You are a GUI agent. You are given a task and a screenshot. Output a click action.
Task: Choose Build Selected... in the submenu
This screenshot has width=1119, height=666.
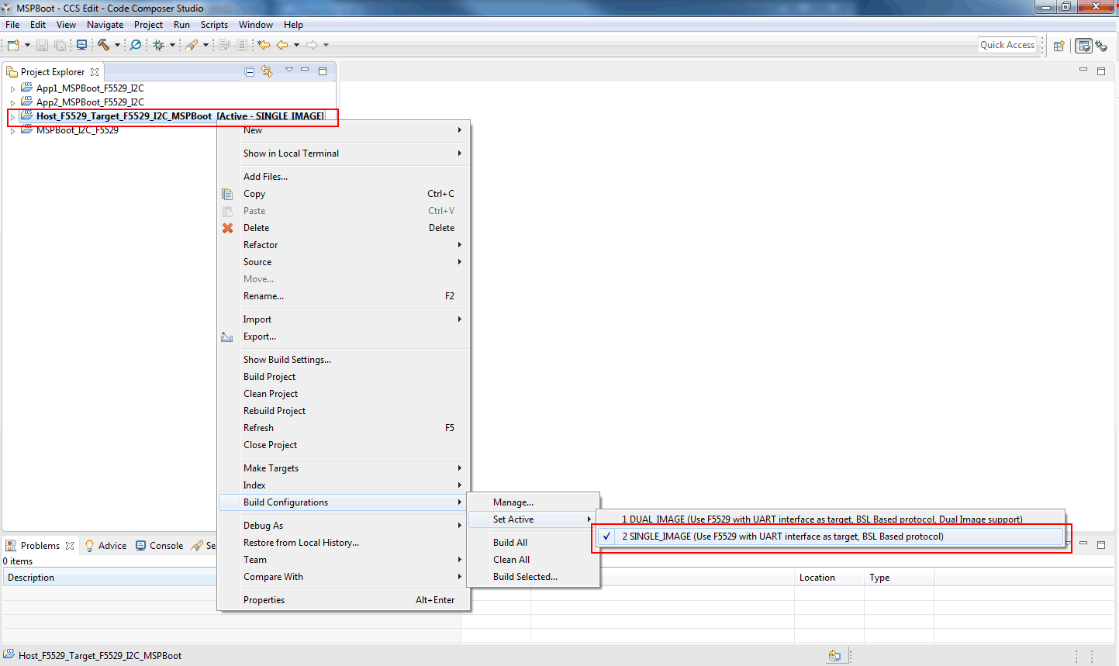click(533, 577)
